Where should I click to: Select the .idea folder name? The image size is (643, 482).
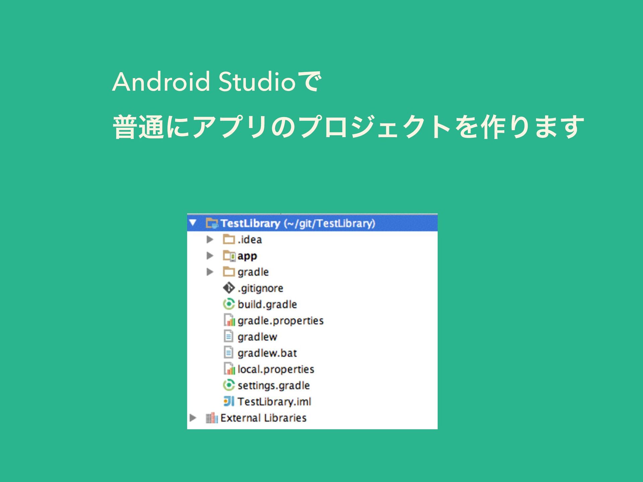point(249,240)
